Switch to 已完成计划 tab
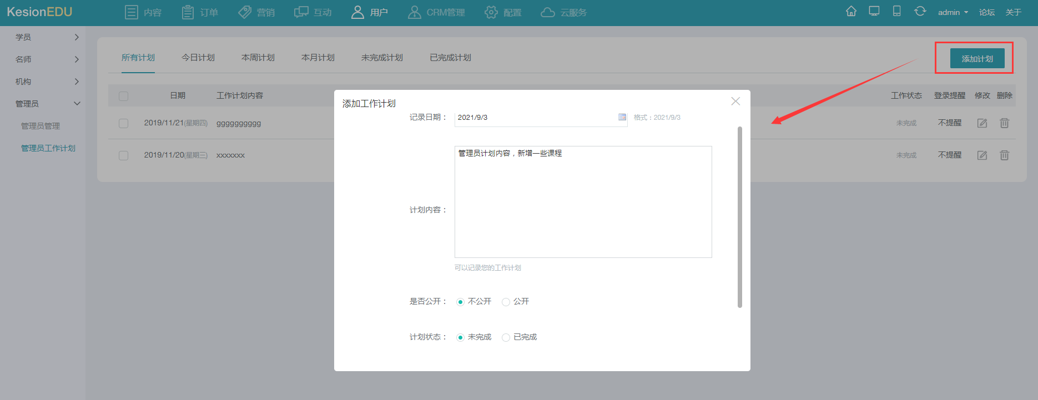The width and height of the screenshot is (1038, 400). (450, 58)
